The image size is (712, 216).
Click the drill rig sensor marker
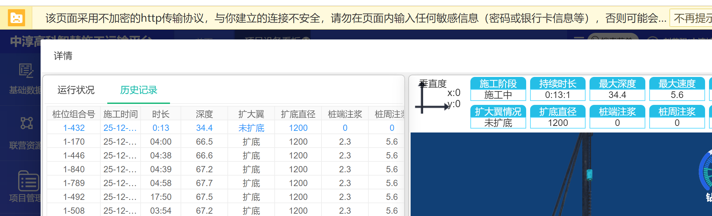click(x=589, y=175)
